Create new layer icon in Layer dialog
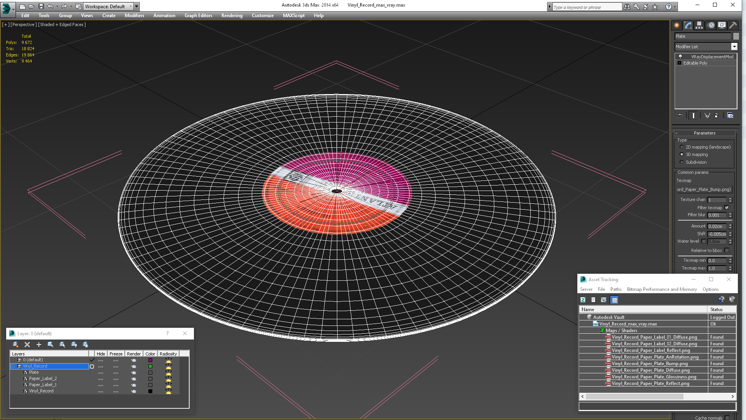This screenshot has width=746, height=420. pyautogui.click(x=16, y=345)
